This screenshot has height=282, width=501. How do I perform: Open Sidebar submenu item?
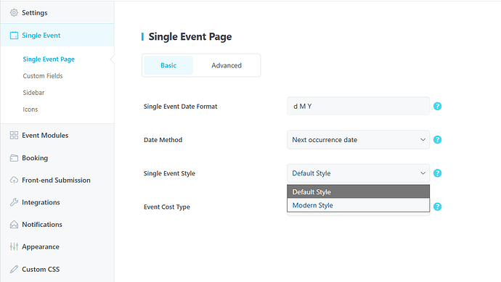[33, 93]
